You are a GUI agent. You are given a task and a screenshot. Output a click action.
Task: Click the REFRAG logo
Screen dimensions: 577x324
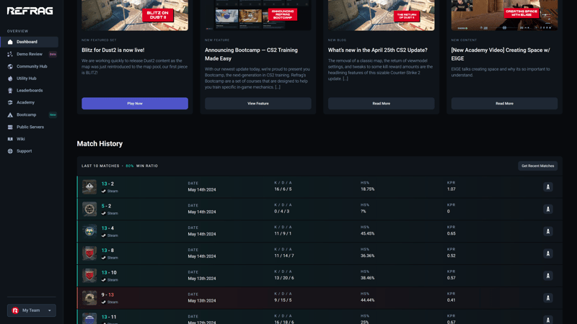click(x=30, y=11)
